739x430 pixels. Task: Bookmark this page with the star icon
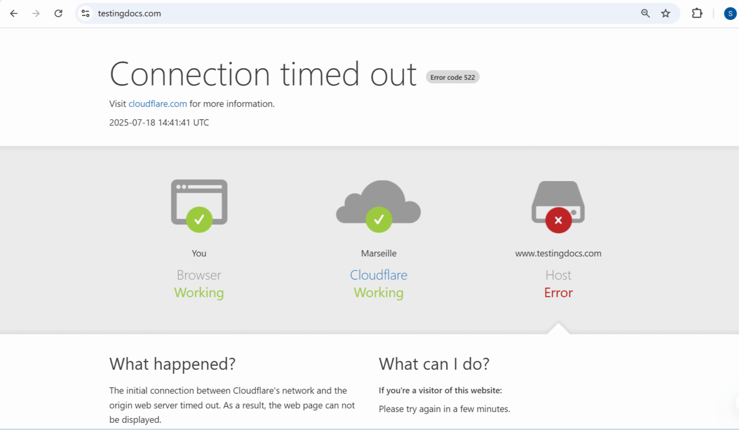pos(666,13)
